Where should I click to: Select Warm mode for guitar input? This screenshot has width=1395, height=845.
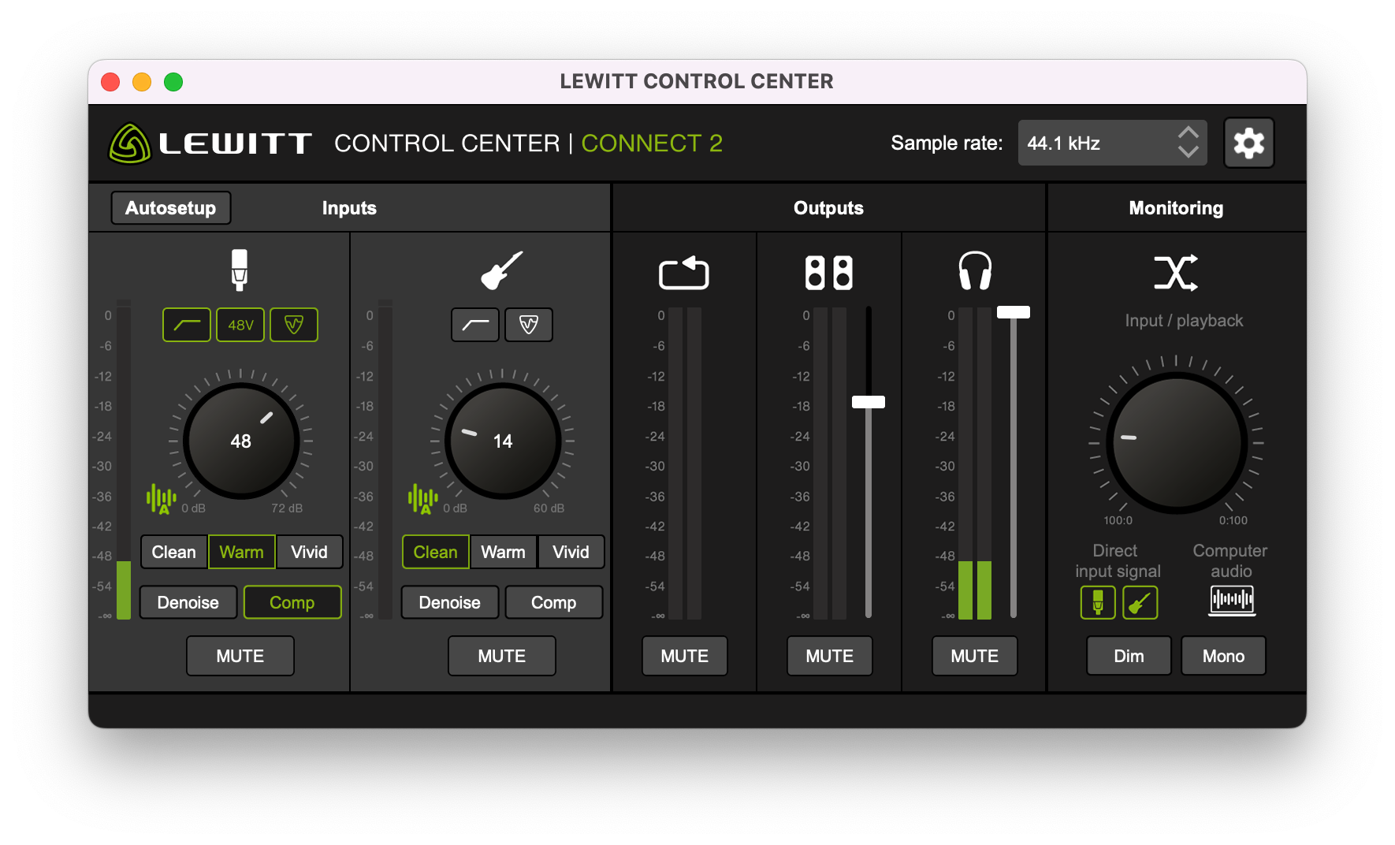pos(504,552)
